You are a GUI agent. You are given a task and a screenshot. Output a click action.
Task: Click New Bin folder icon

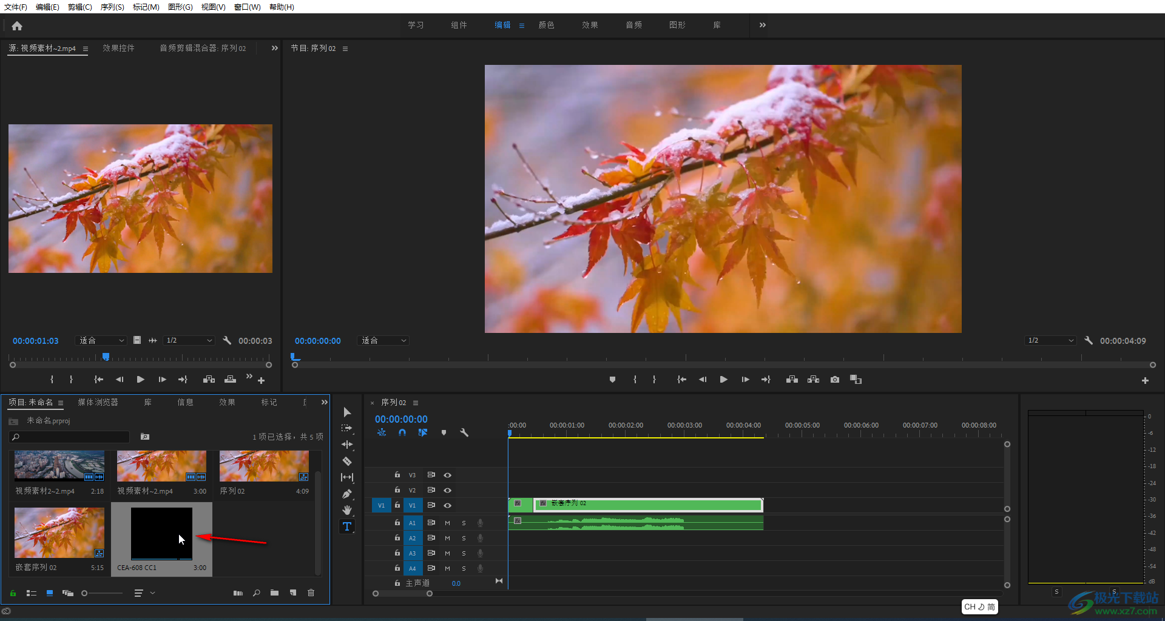coord(274,593)
